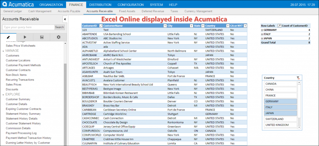Switch to the DISTRIBUTION menu
The height and width of the screenshot is (146, 319).
(x=100, y=5)
